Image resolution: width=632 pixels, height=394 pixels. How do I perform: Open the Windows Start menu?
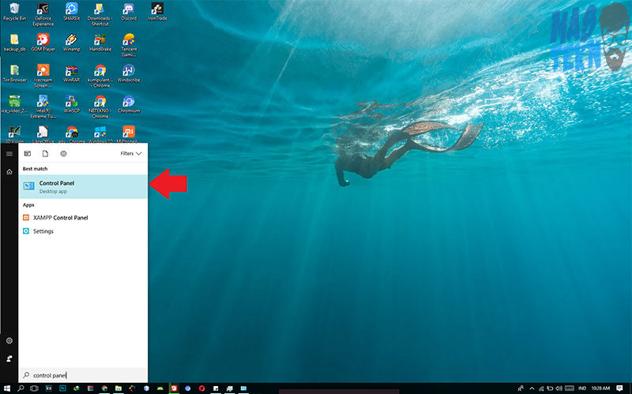click(7, 388)
